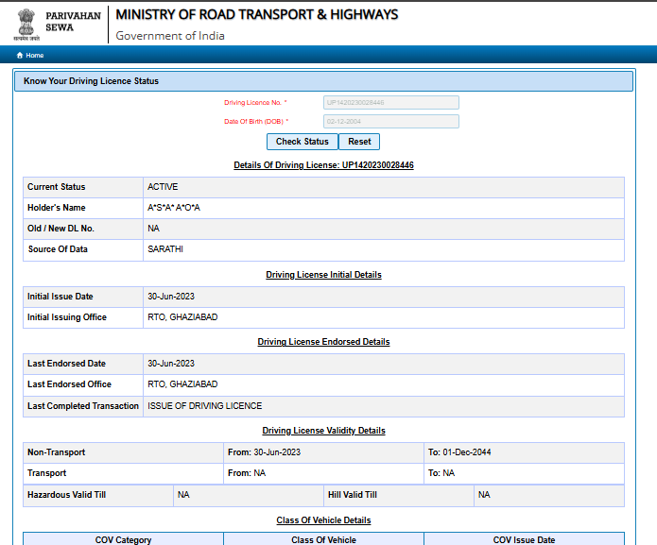The image size is (657, 545).
Task: Select the Initial Issue Date value 30-Jun-2023
Action: tap(171, 297)
